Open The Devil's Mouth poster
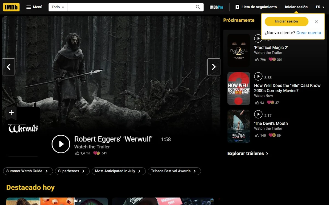 pyautogui.click(x=239, y=126)
